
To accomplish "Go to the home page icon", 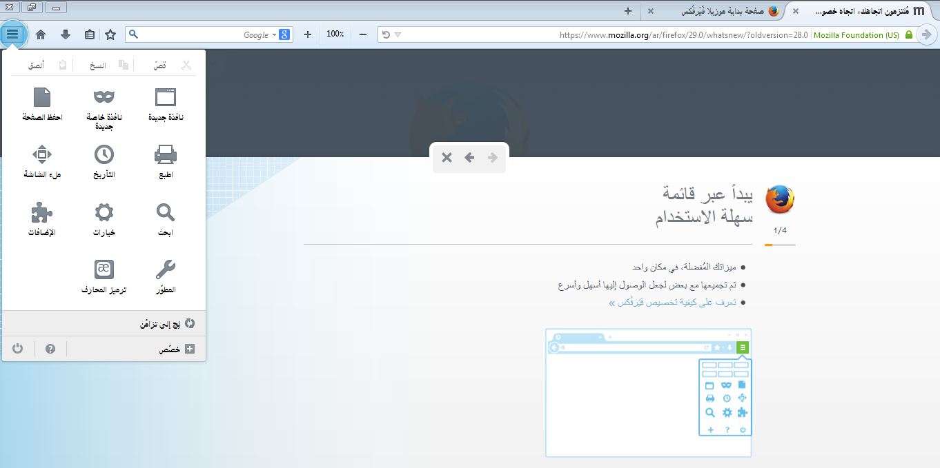I will tap(41, 34).
